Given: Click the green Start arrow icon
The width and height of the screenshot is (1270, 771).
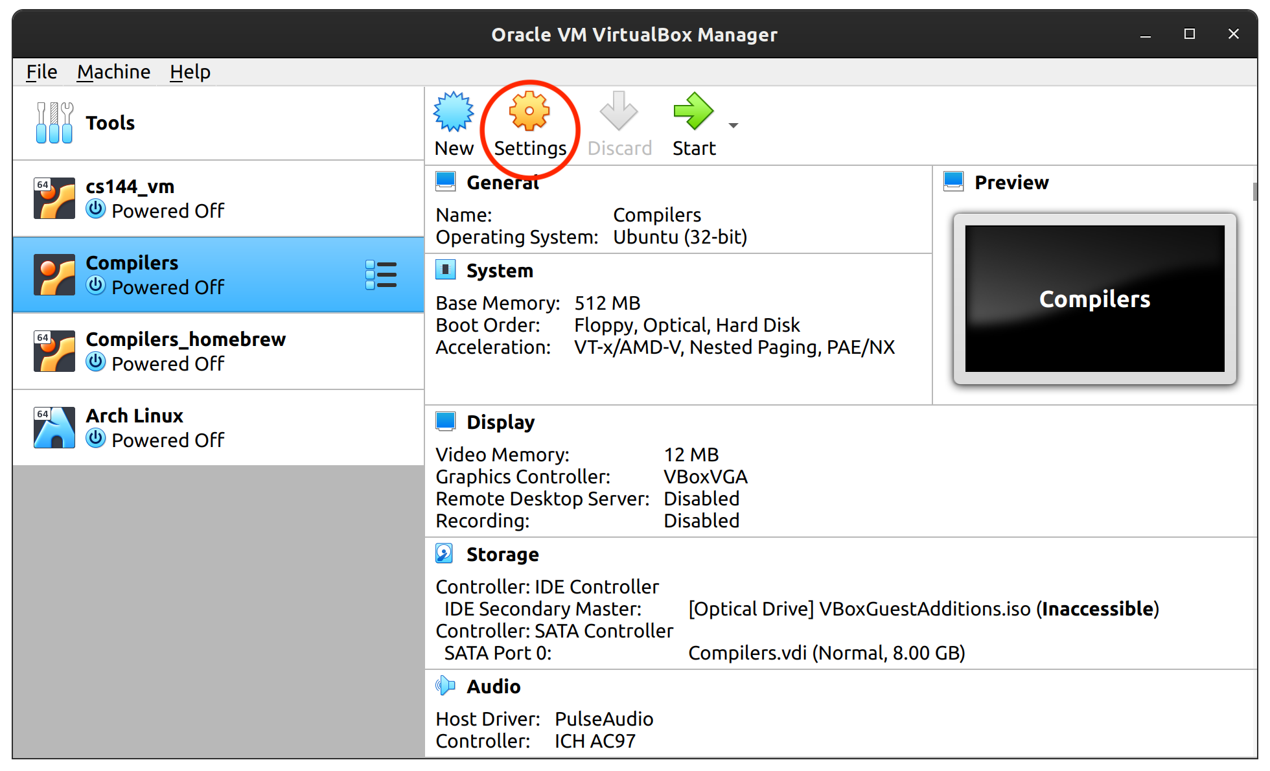Looking at the screenshot, I should (693, 112).
